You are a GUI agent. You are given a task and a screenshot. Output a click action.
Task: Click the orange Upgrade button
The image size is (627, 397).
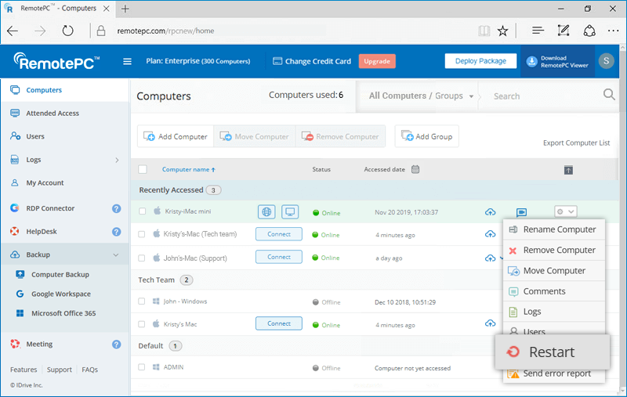click(377, 61)
